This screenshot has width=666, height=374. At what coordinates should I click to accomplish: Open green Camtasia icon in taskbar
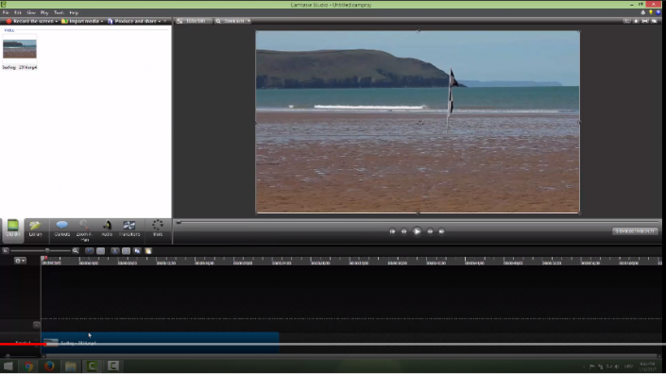tap(92, 365)
